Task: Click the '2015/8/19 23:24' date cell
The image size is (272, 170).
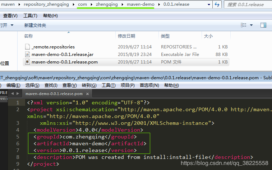Action: [x=135, y=55]
